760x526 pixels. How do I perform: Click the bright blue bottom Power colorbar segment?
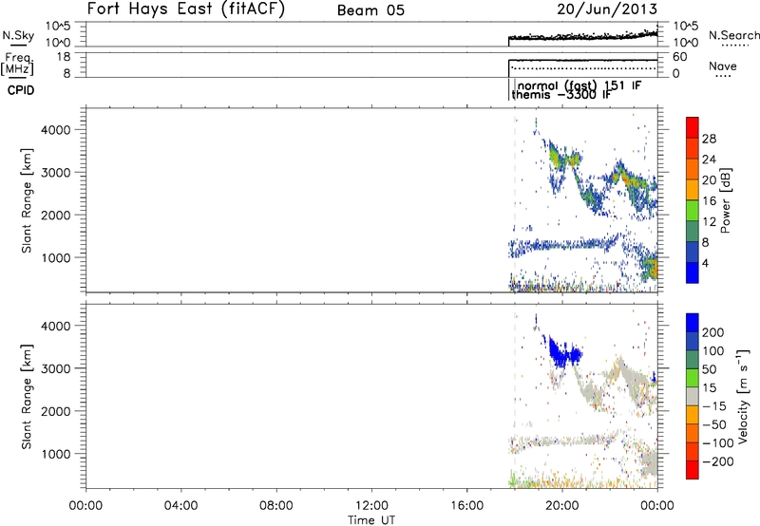(x=693, y=272)
